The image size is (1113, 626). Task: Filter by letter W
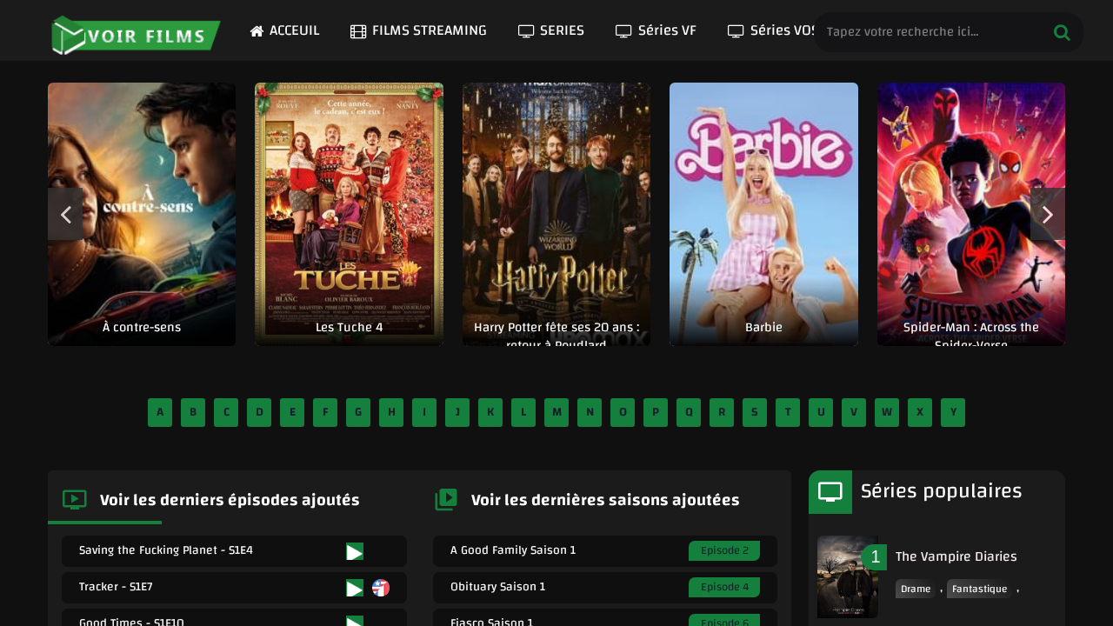tap(887, 412)
